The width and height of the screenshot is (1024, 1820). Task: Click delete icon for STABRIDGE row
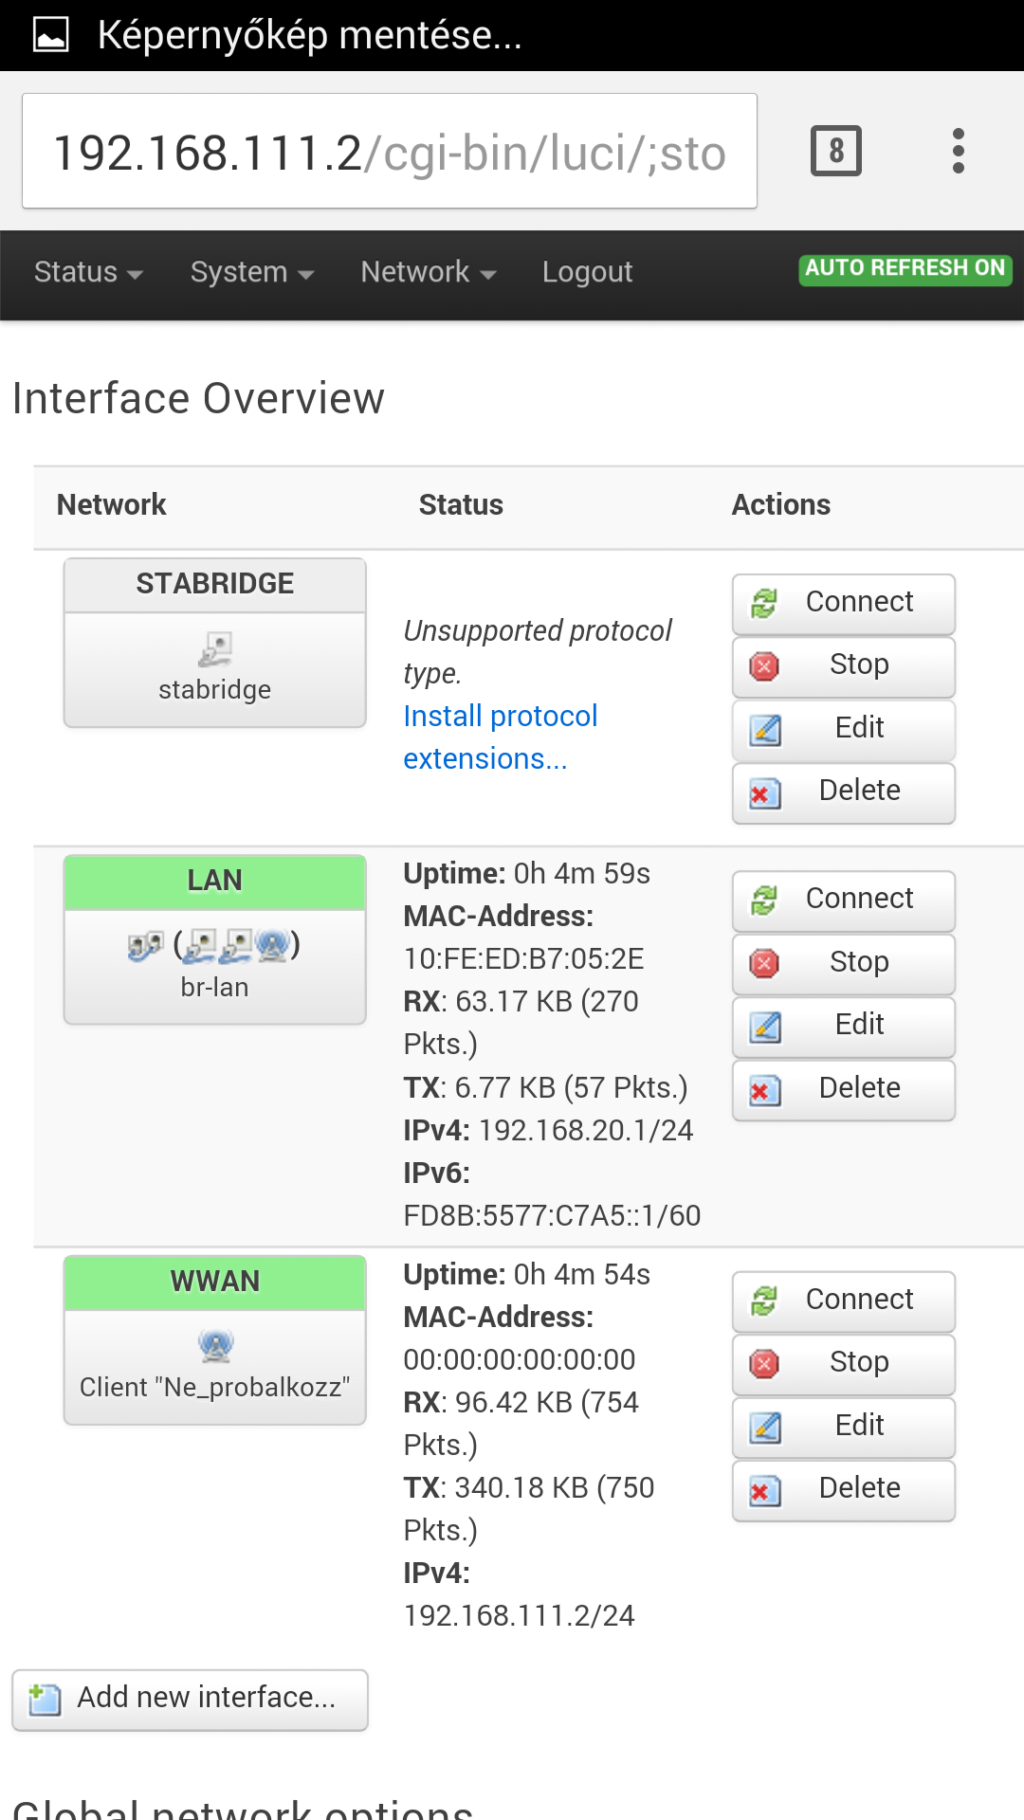764,792
